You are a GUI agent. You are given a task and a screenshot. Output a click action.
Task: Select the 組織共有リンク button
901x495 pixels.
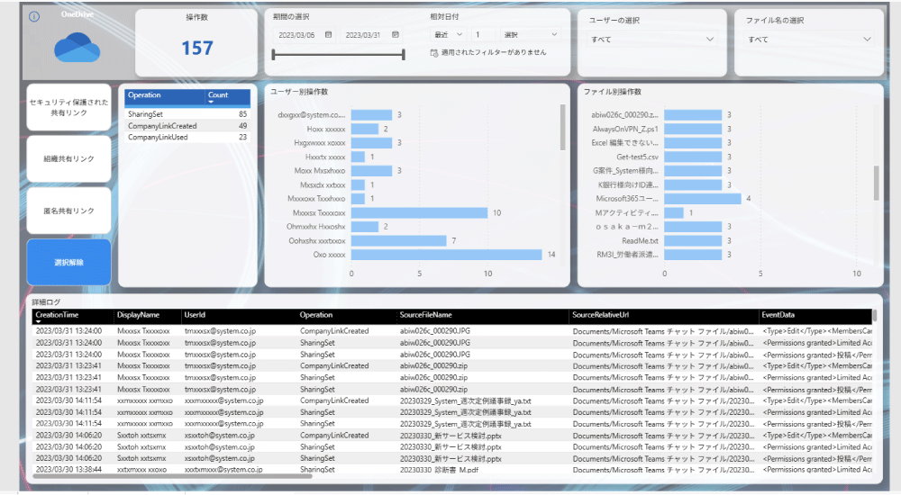click(x=69, y=159)
